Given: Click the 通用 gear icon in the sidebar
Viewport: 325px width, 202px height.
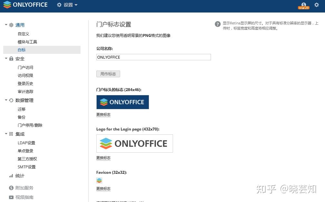Looking at the screenshot, I should [x=11, y=25].
